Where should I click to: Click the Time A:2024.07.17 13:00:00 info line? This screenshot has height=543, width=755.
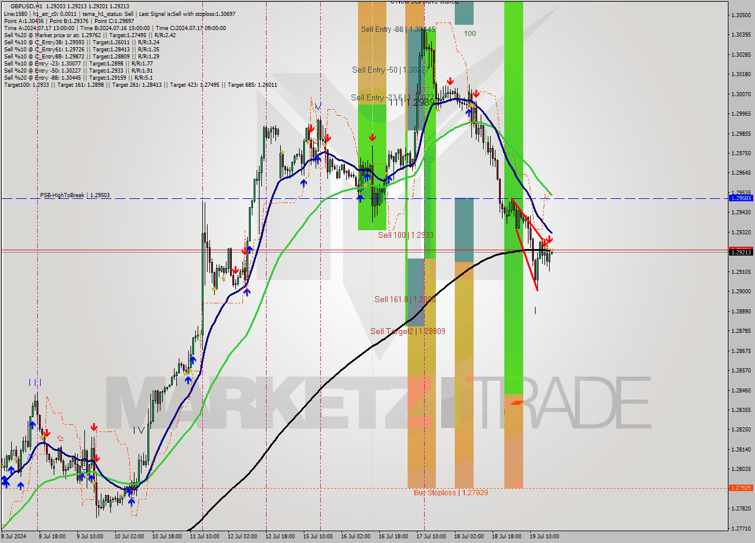click(x=114, y=28)
